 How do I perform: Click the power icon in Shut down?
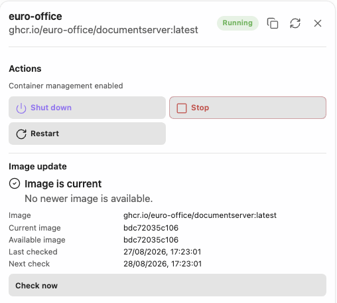pyautogui.click(x=21, y=108)
